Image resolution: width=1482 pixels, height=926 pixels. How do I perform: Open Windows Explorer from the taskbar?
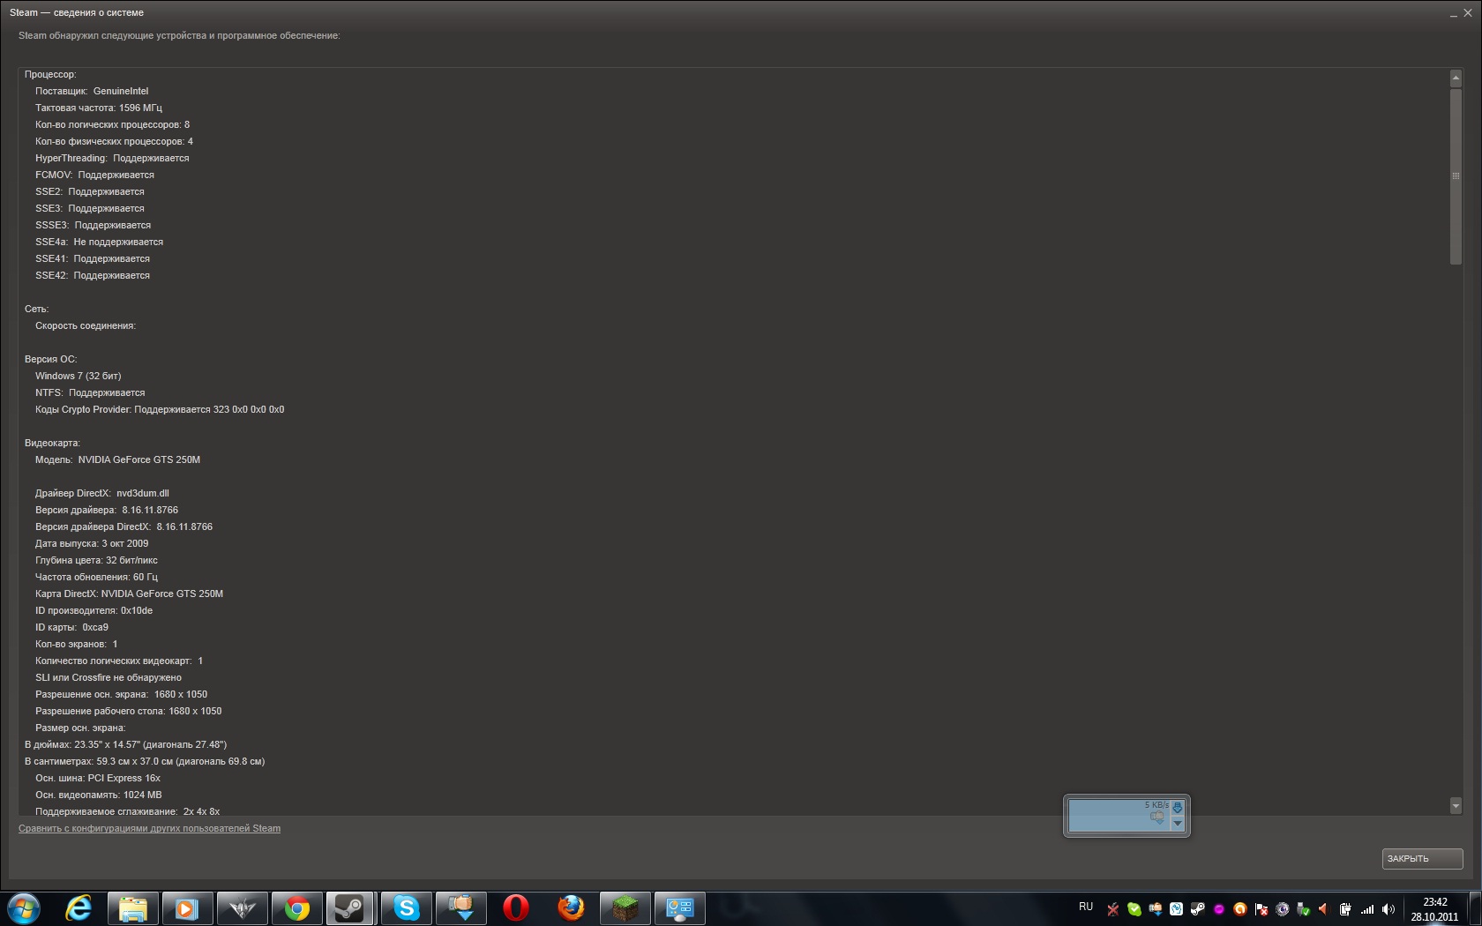(x=133, y=908)
